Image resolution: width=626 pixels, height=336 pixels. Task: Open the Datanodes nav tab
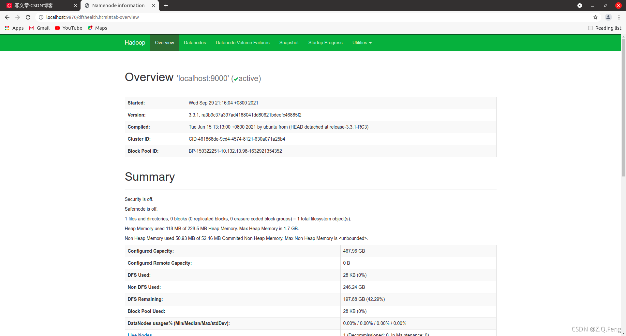pyautogui.click(x=195, y=43)
